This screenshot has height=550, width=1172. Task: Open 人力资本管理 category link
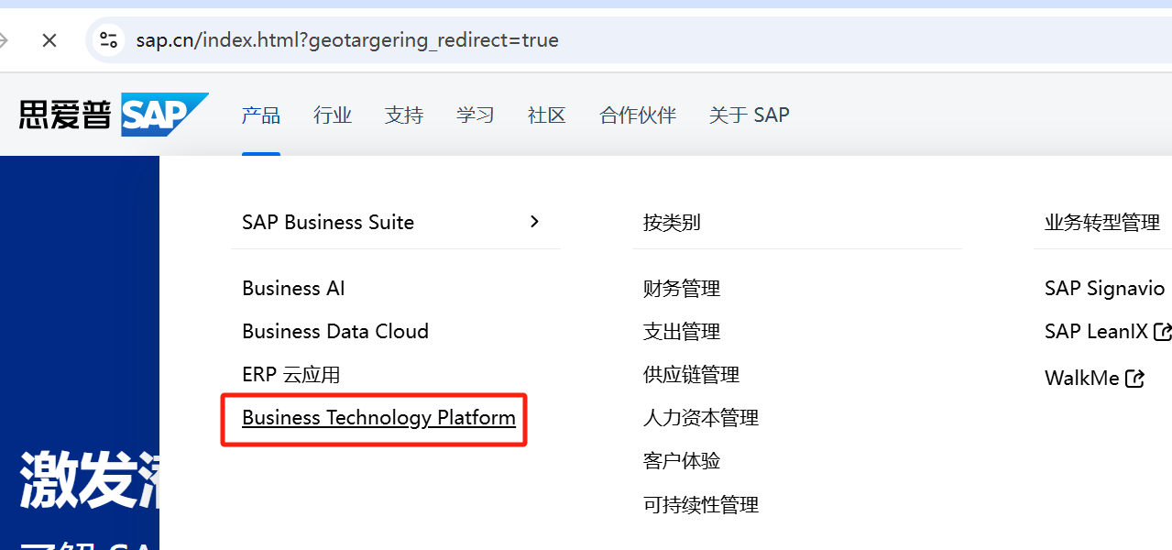coord(701,417)
